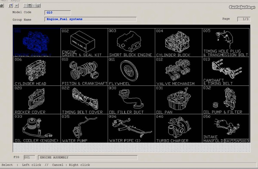Open the Intake Manifold figure 050
This screenshot has height=169, width=258.
(x=225, y=128)
